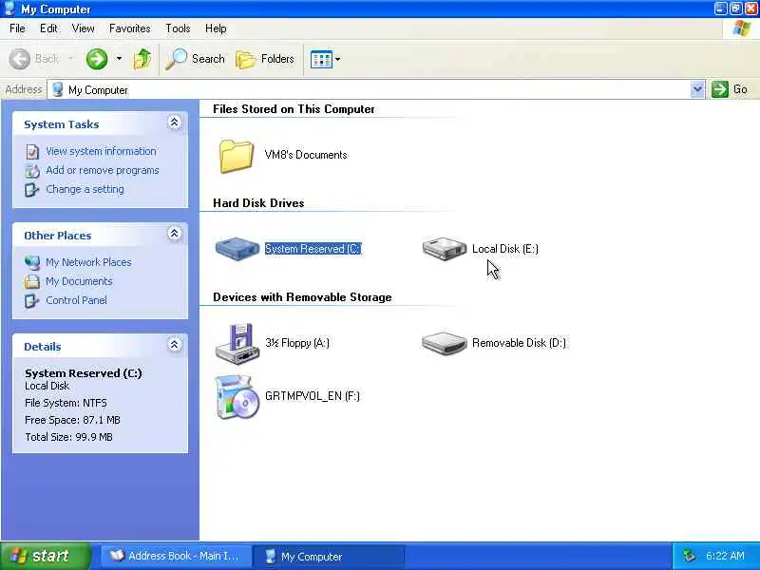Click the Removable Disk (D:) label

click(519, 343)
